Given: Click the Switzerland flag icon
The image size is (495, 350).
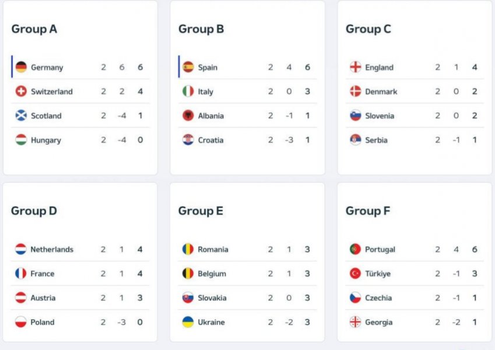Looking at the screenshot, I should (21, 92).
